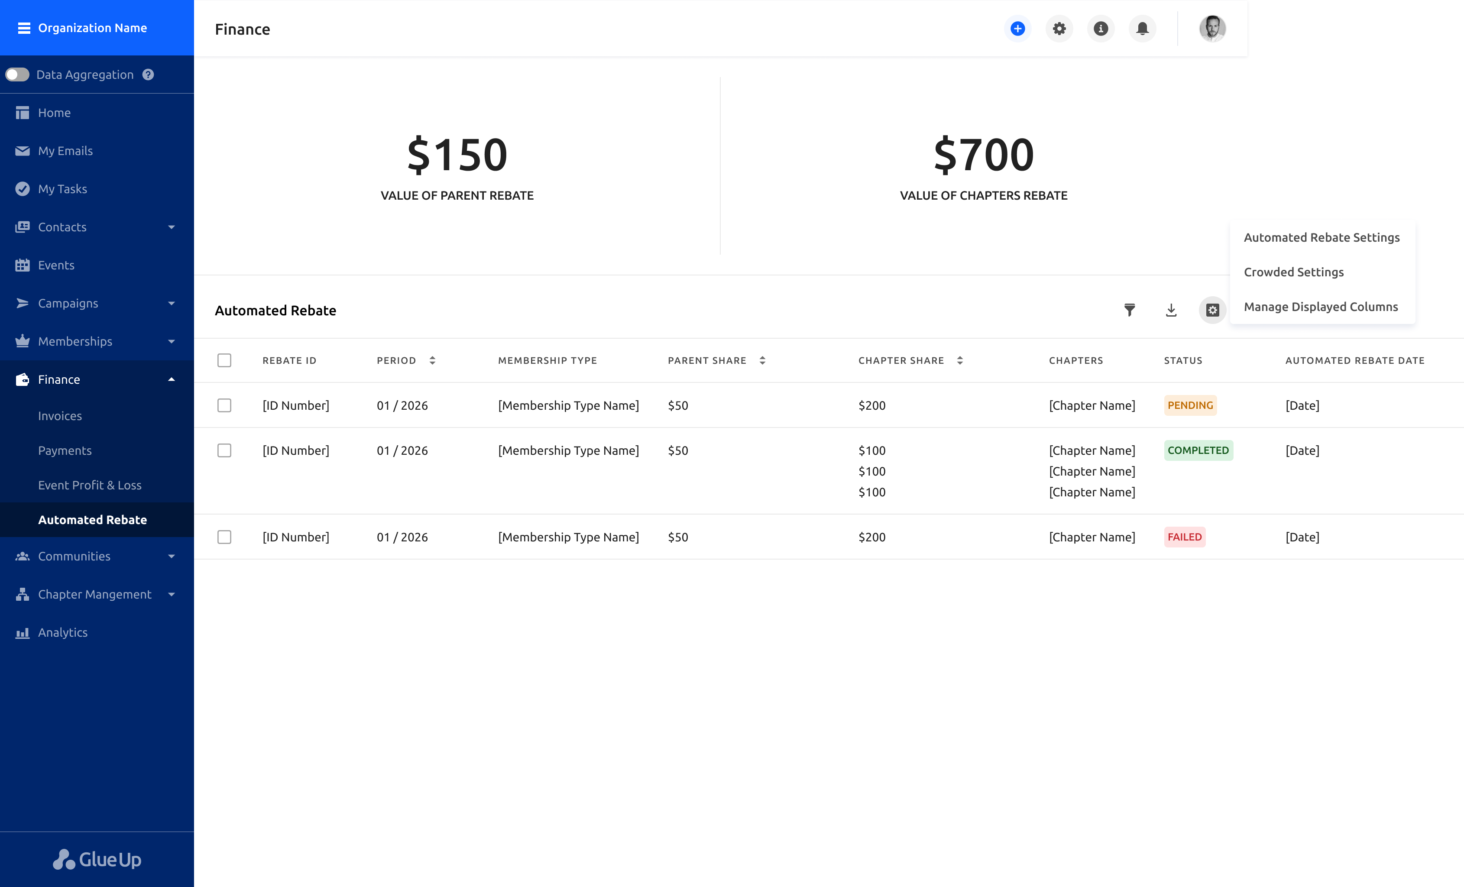Click the Membership Type column header
Screen dimensions: 1464x887
click(547, 360)
